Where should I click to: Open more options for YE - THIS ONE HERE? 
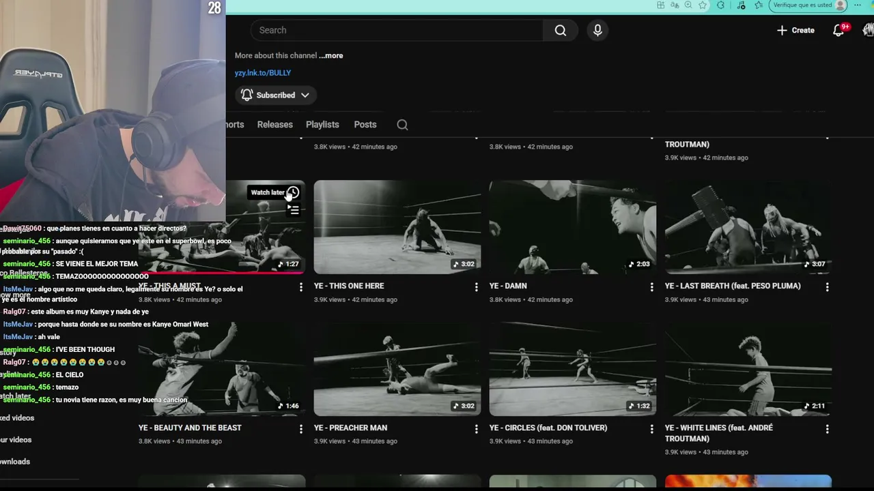click(x=476, y=287)
